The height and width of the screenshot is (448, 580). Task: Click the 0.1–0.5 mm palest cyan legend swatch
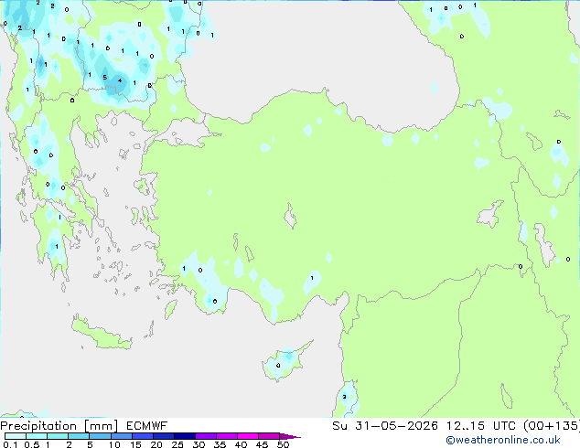click(16, 436)
